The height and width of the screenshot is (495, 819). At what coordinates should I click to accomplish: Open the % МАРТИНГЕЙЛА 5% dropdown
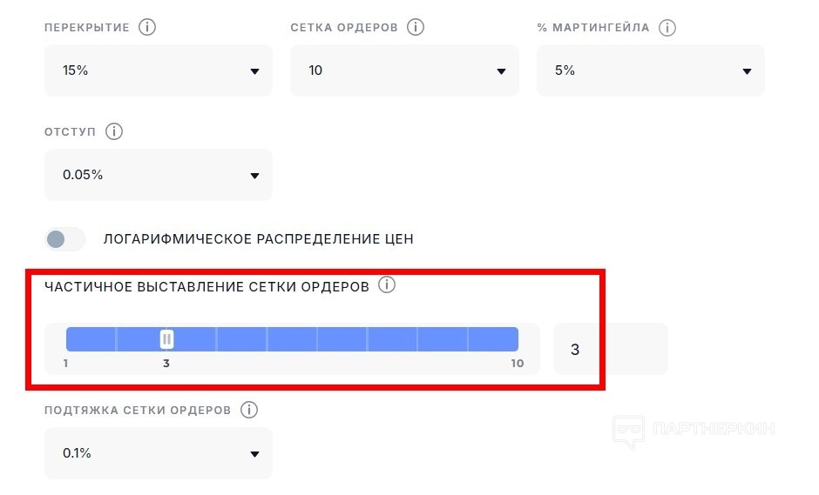tap(651, 70)
